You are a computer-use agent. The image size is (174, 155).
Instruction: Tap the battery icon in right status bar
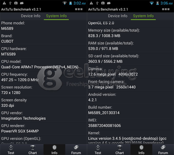pos(157,3)
